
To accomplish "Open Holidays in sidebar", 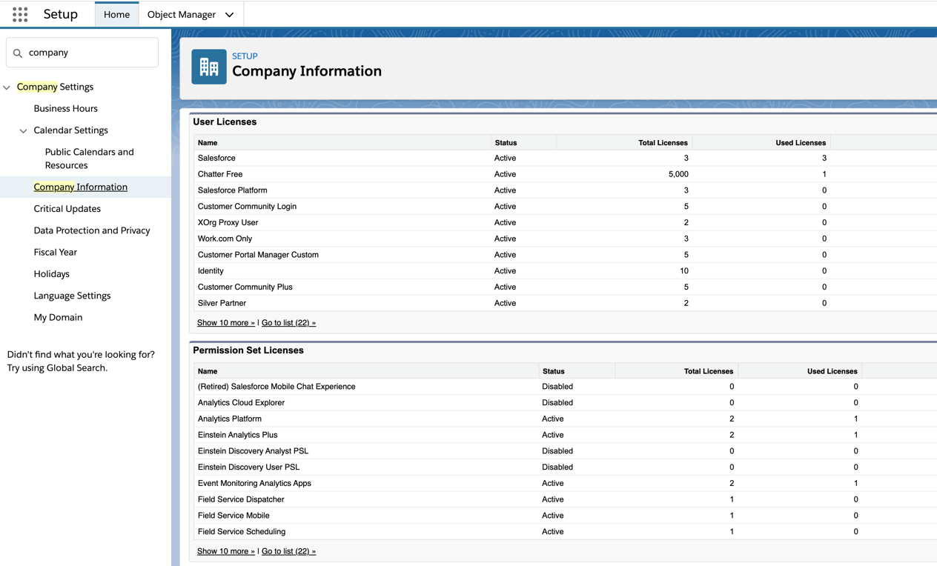I will point(51,273).
